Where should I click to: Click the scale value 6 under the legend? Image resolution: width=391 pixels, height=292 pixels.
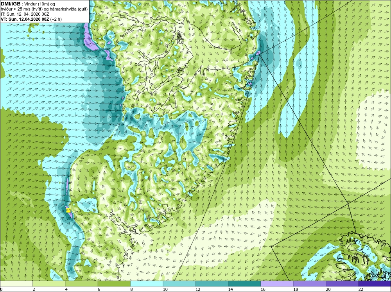tap(99, 289)
